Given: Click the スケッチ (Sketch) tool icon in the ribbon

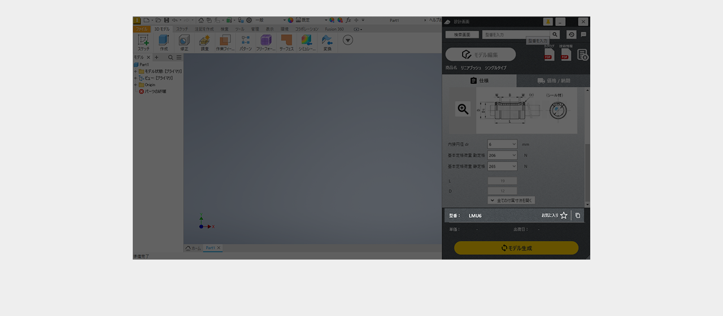Looking at the screenshot, I should [143, 41].
